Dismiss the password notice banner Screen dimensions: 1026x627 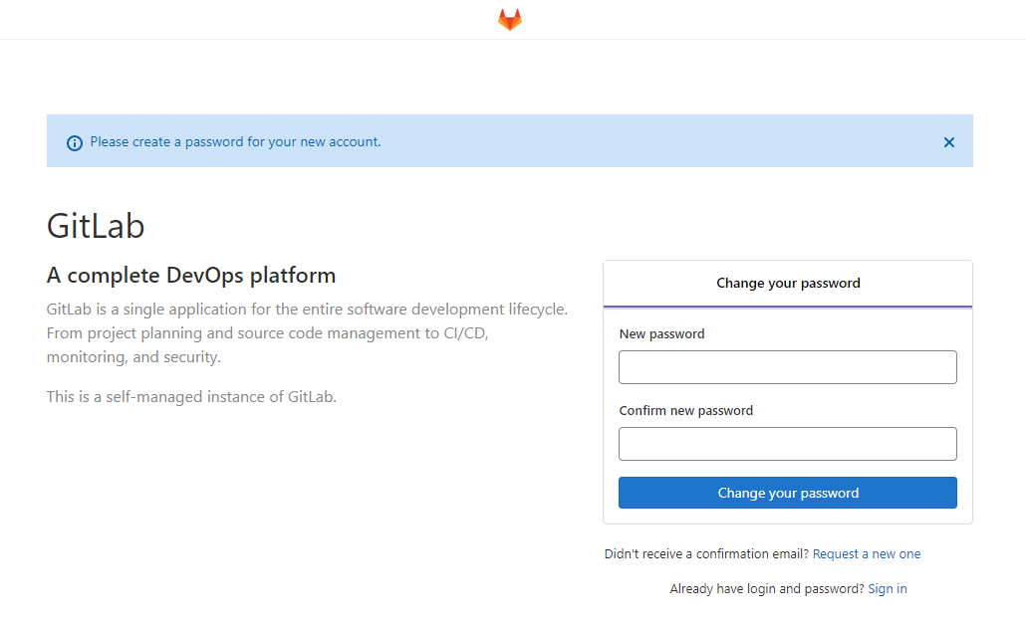(x=948, y=142)
